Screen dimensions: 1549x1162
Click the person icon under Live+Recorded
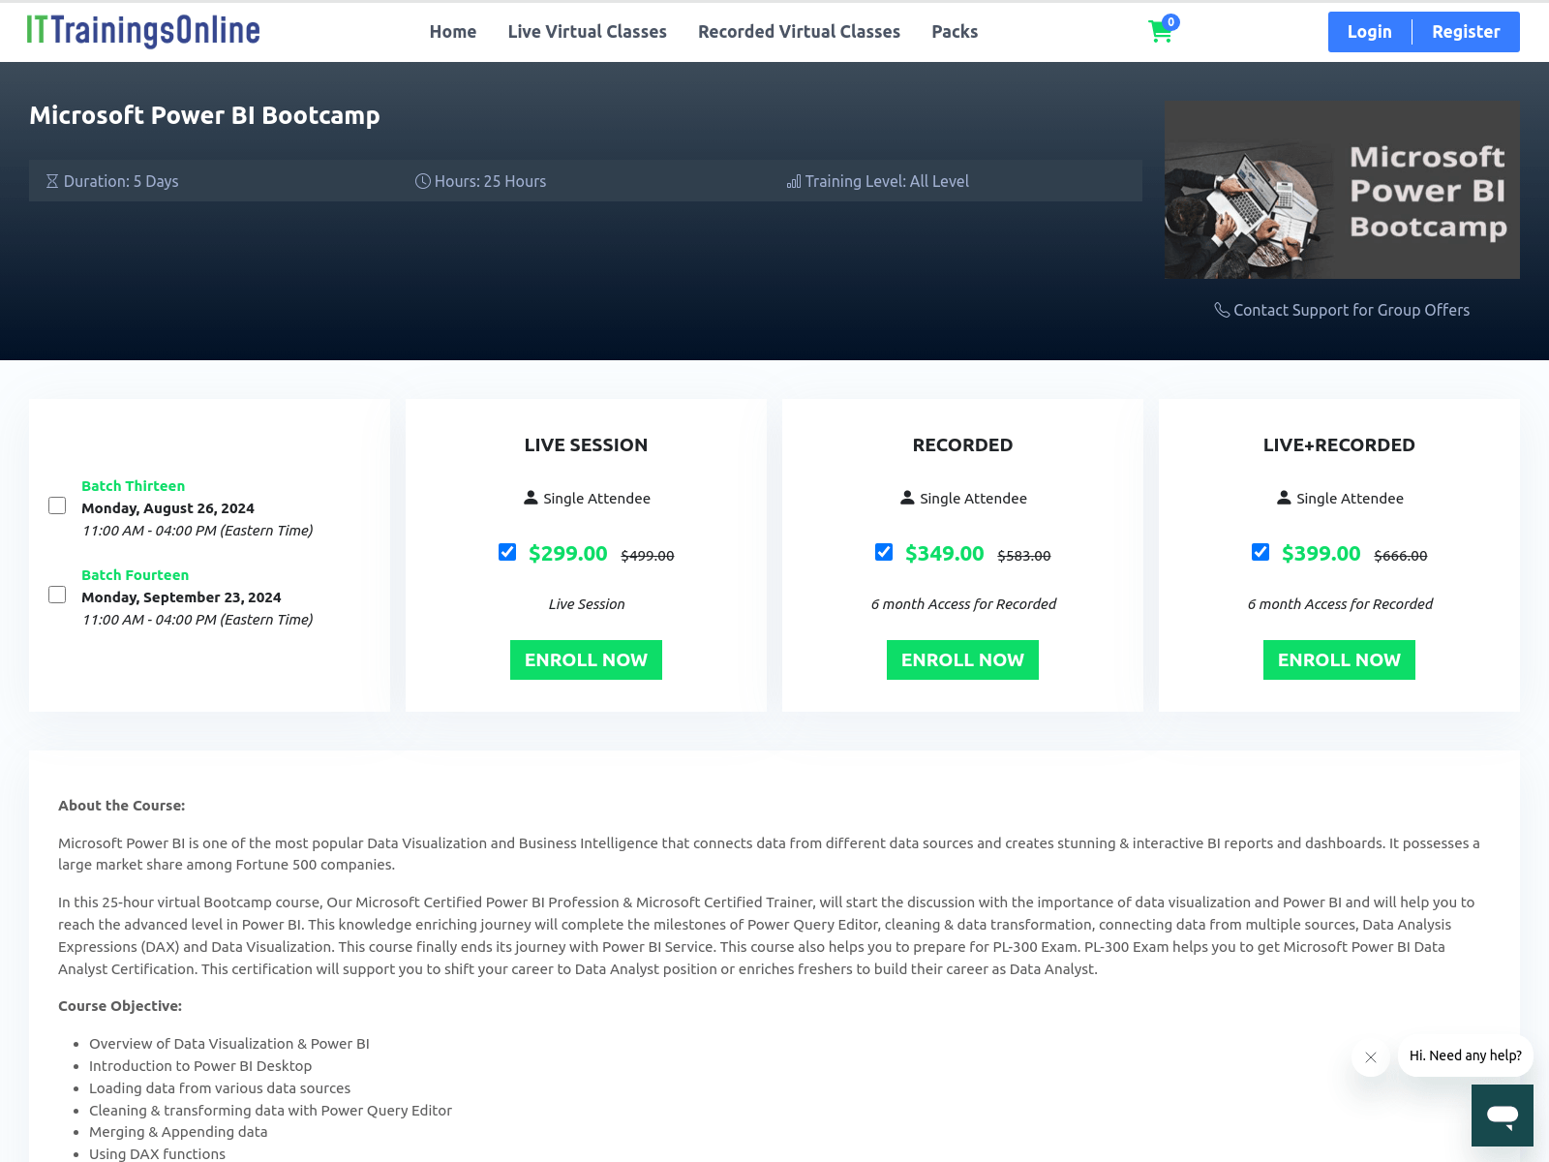point(1284,498)
